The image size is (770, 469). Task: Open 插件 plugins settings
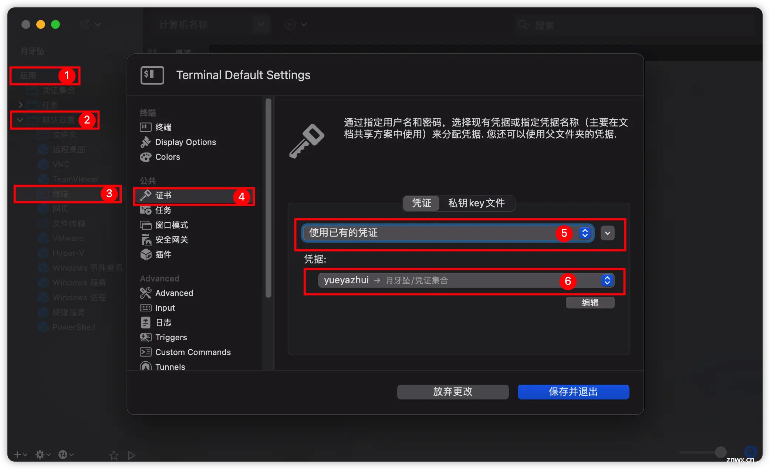point(156,254)
